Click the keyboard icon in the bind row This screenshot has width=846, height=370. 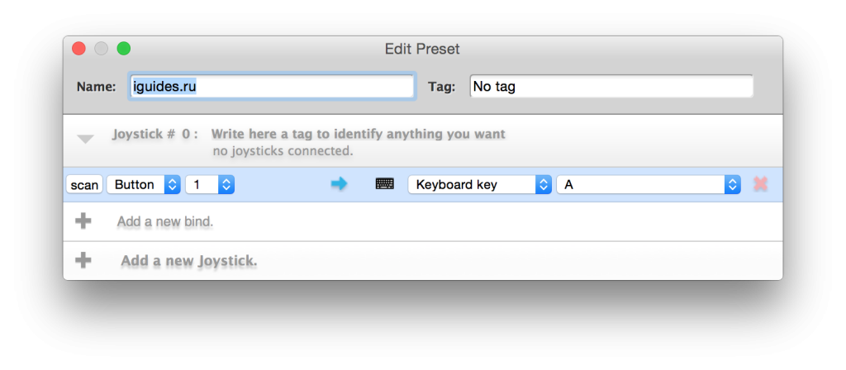pyautogui.click(x=384, y=185)
